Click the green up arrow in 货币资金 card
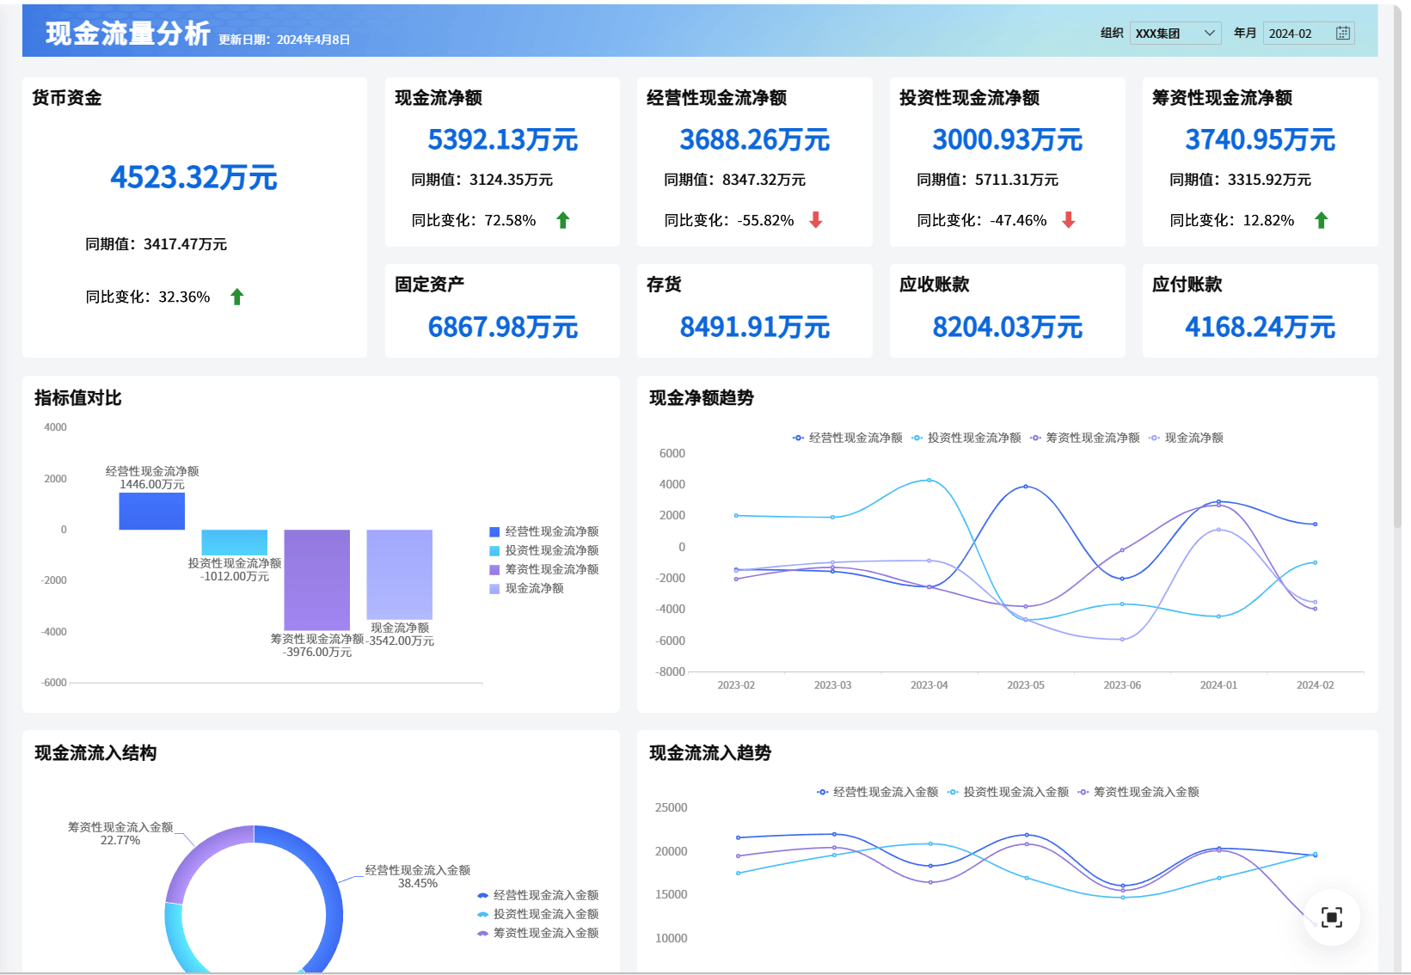 237,297
